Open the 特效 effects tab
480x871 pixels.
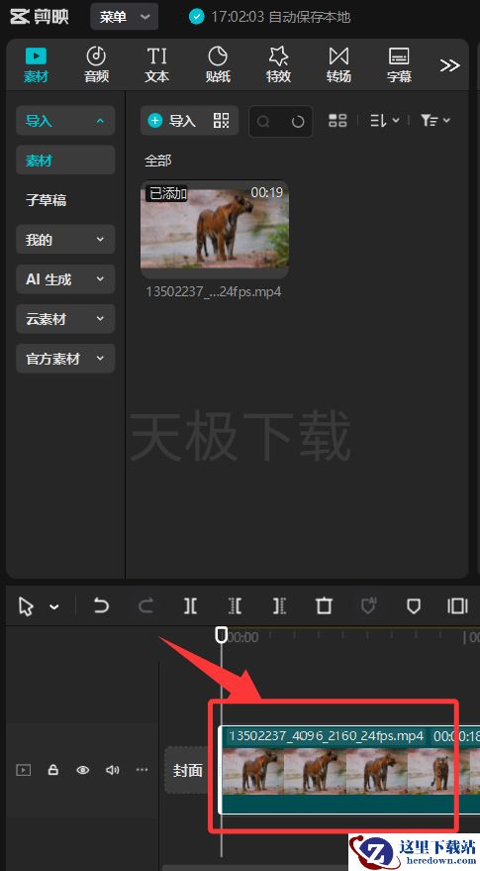click(278, 64)
